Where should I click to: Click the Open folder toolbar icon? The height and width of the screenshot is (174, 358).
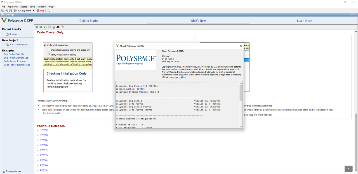6,11
